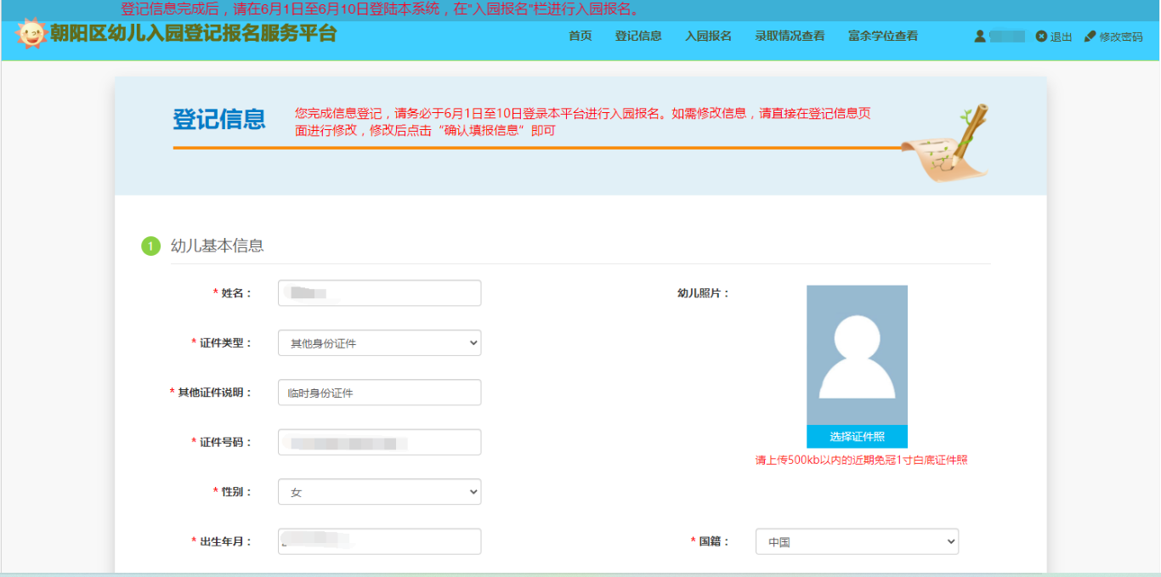
Task: Select the 入园报名 enrollment menu item
Action: click(x=708, y=36)
